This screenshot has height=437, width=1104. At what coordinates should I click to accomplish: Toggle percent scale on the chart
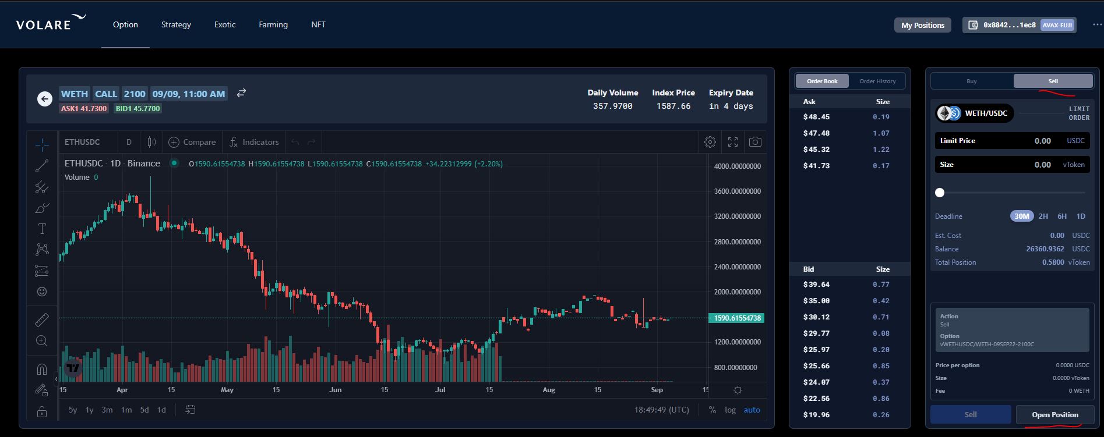[x=712, y=410]
